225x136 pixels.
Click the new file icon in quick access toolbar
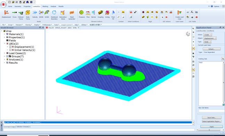[9, 2]
